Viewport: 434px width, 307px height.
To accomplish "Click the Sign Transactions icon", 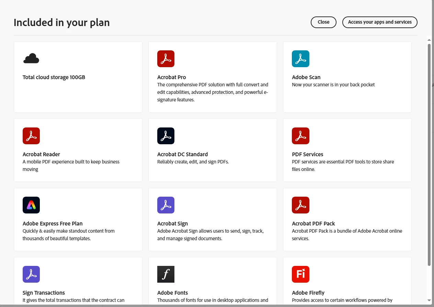I will (x=31, y=274).
